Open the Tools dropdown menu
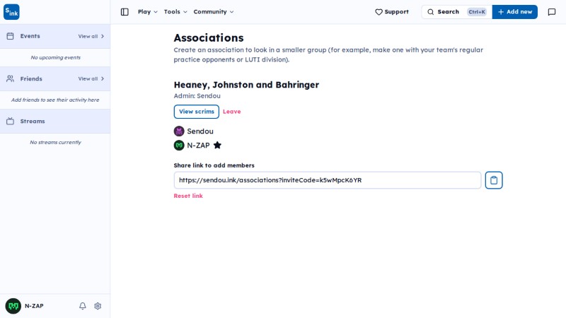 click(x=175, y=12)
